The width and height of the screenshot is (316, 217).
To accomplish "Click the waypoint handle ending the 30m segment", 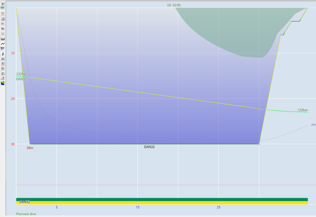I will coord(259,144).
